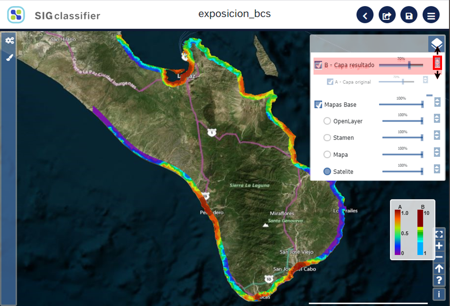Image resolution: width=450 pixels, height=306 pixels.
Task: Open info with the i button
Action: [439, 294]
